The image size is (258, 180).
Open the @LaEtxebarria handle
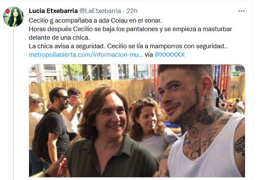tap(100, 11)
